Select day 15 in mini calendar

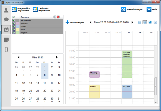click(x=45, y=83)
